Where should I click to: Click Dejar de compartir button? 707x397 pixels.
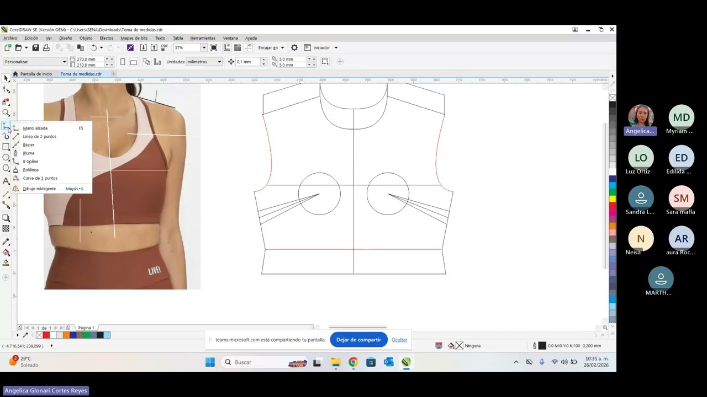tap(358, 340)
